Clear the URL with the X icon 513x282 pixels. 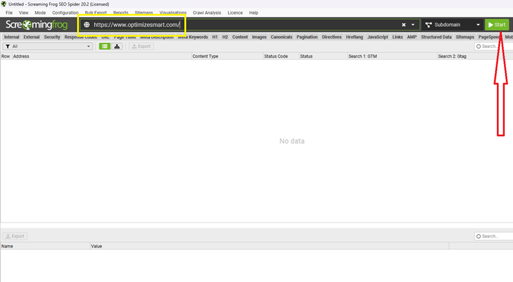point(404,25)
